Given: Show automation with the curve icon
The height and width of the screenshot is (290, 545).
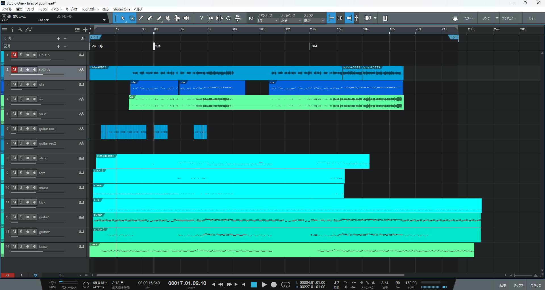Looking at the screenshot, I should 29,29.
